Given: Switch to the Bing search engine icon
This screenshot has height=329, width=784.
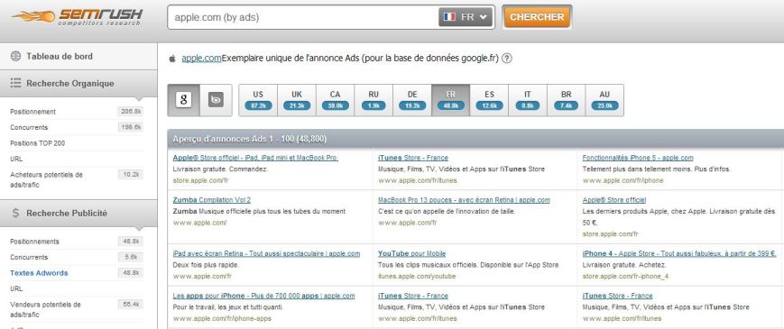Looking at the screenshot, I should pyautogui.click(x=216, y=100).
